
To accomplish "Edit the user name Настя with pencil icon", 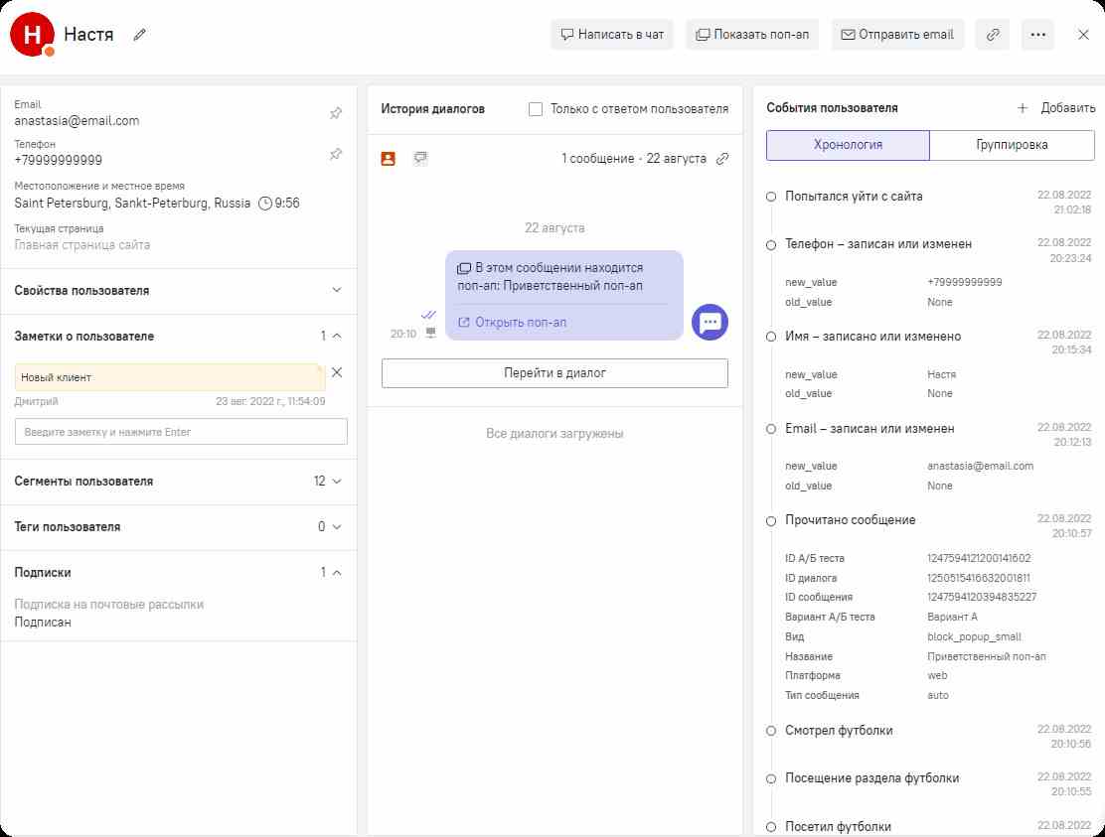I will pos(139,35).
